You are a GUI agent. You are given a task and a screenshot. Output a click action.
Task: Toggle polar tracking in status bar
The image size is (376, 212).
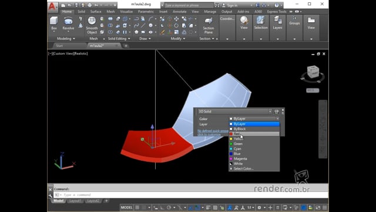click(169, 207)
